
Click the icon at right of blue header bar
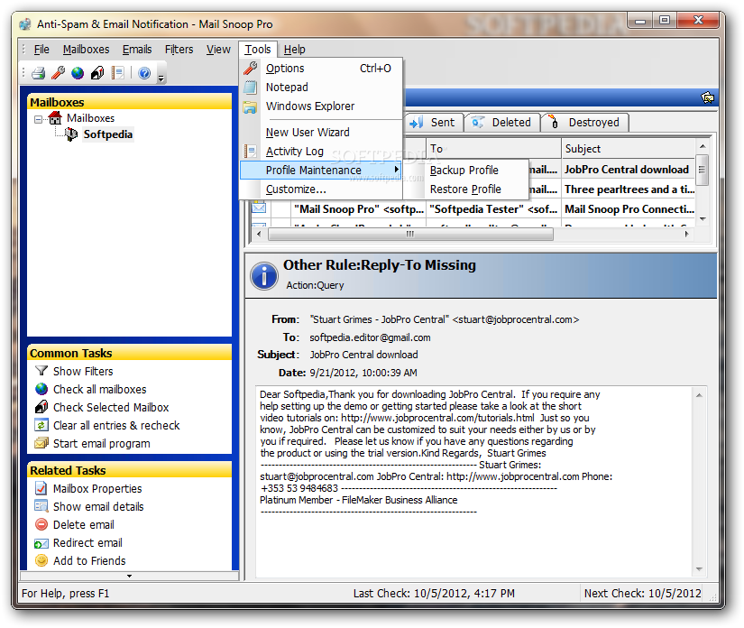coord(707,97)
